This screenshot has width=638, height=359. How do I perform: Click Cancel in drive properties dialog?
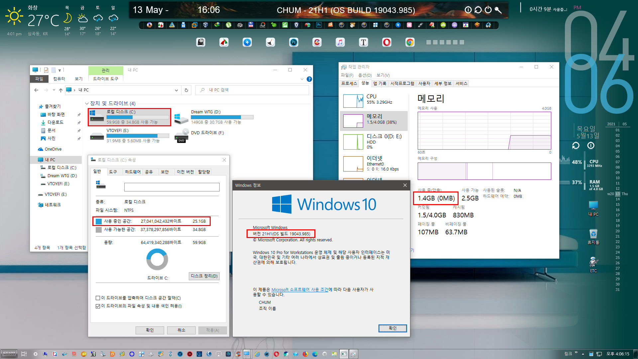181,330
